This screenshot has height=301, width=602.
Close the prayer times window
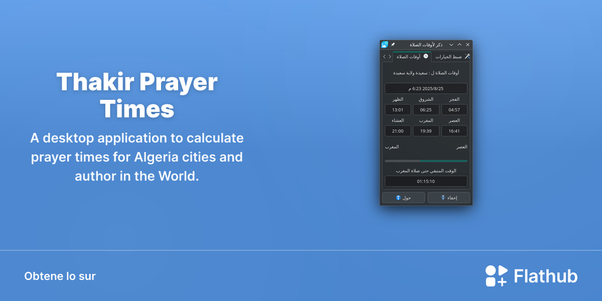pyautogui.click(x=468, y=45)
